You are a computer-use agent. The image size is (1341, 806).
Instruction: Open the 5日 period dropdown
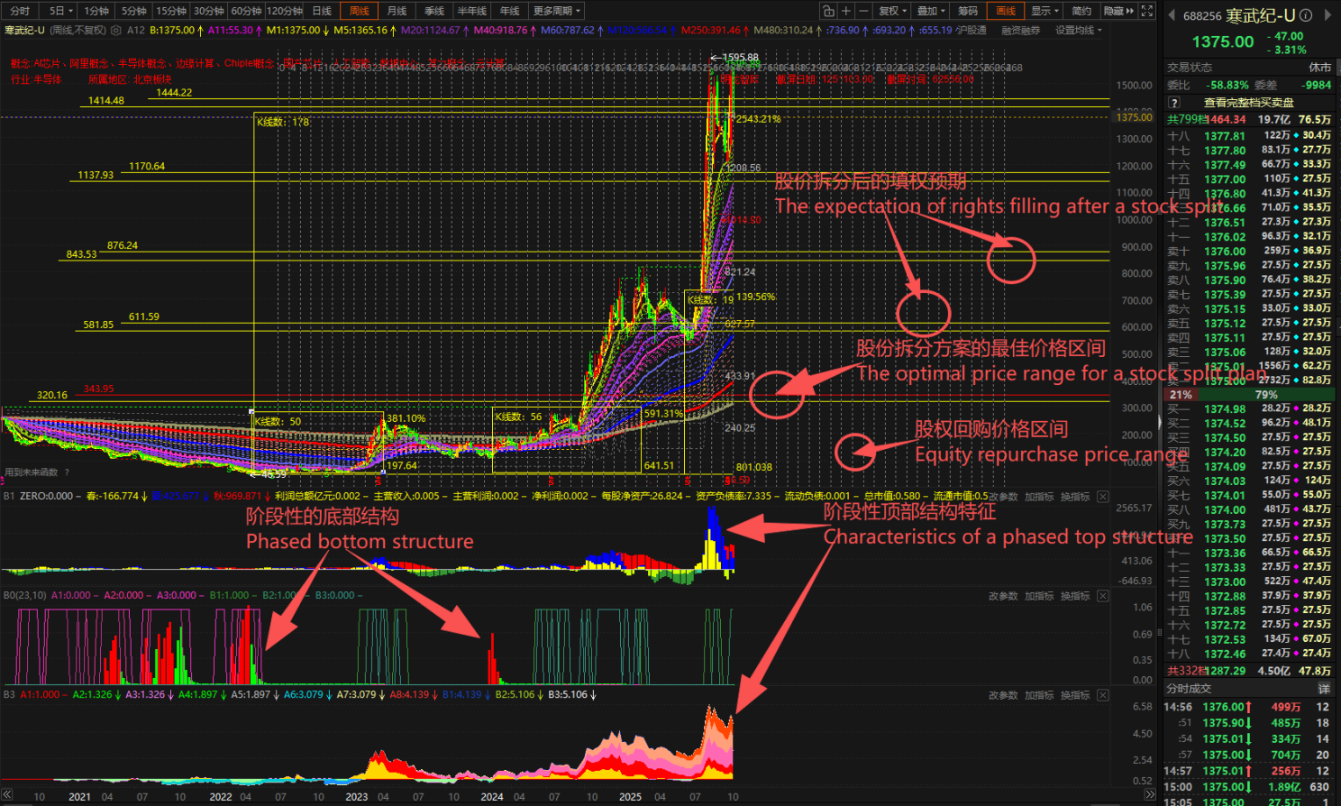[59, 11]
